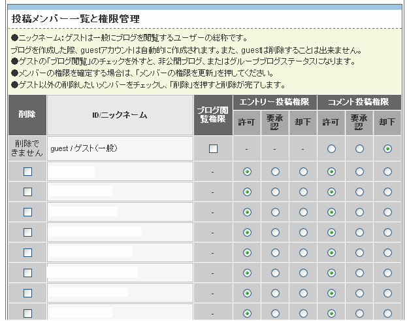Set first member entry permission to 却下
This screenshot has height=321, width=407.
pos(303,171)
